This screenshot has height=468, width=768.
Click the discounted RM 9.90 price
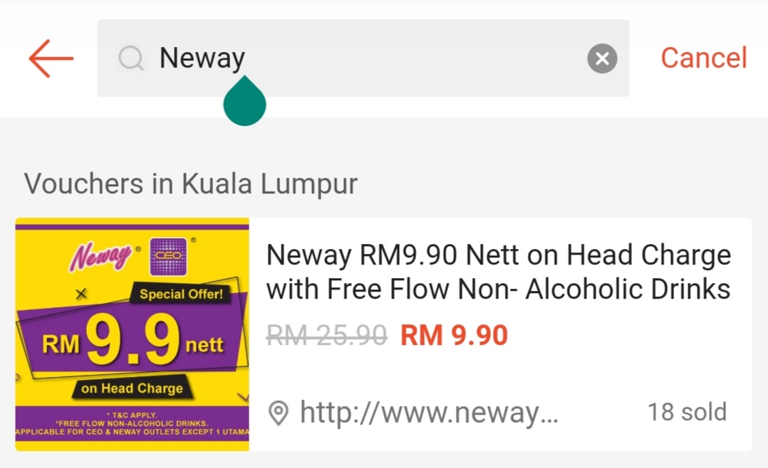[454, 335]
